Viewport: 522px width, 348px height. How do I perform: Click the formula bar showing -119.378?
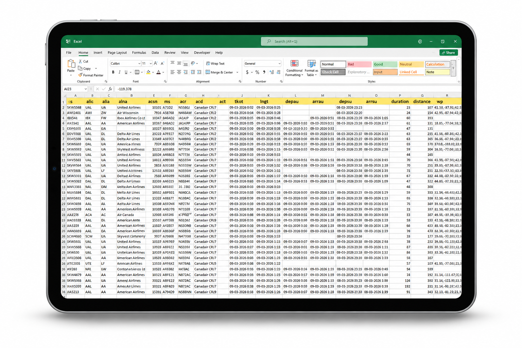(287, 89)
